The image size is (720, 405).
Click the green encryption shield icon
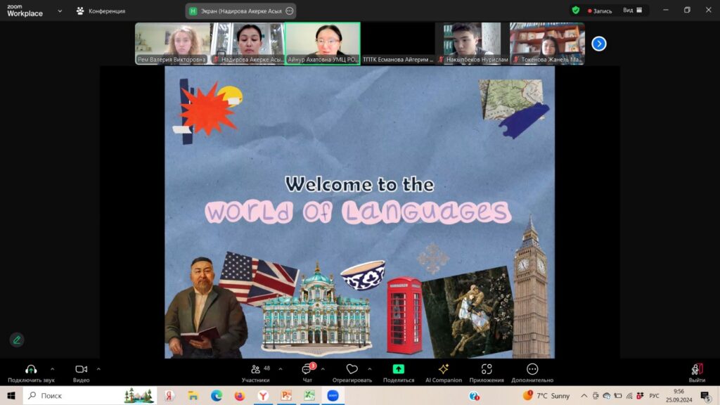pos(575,10)
